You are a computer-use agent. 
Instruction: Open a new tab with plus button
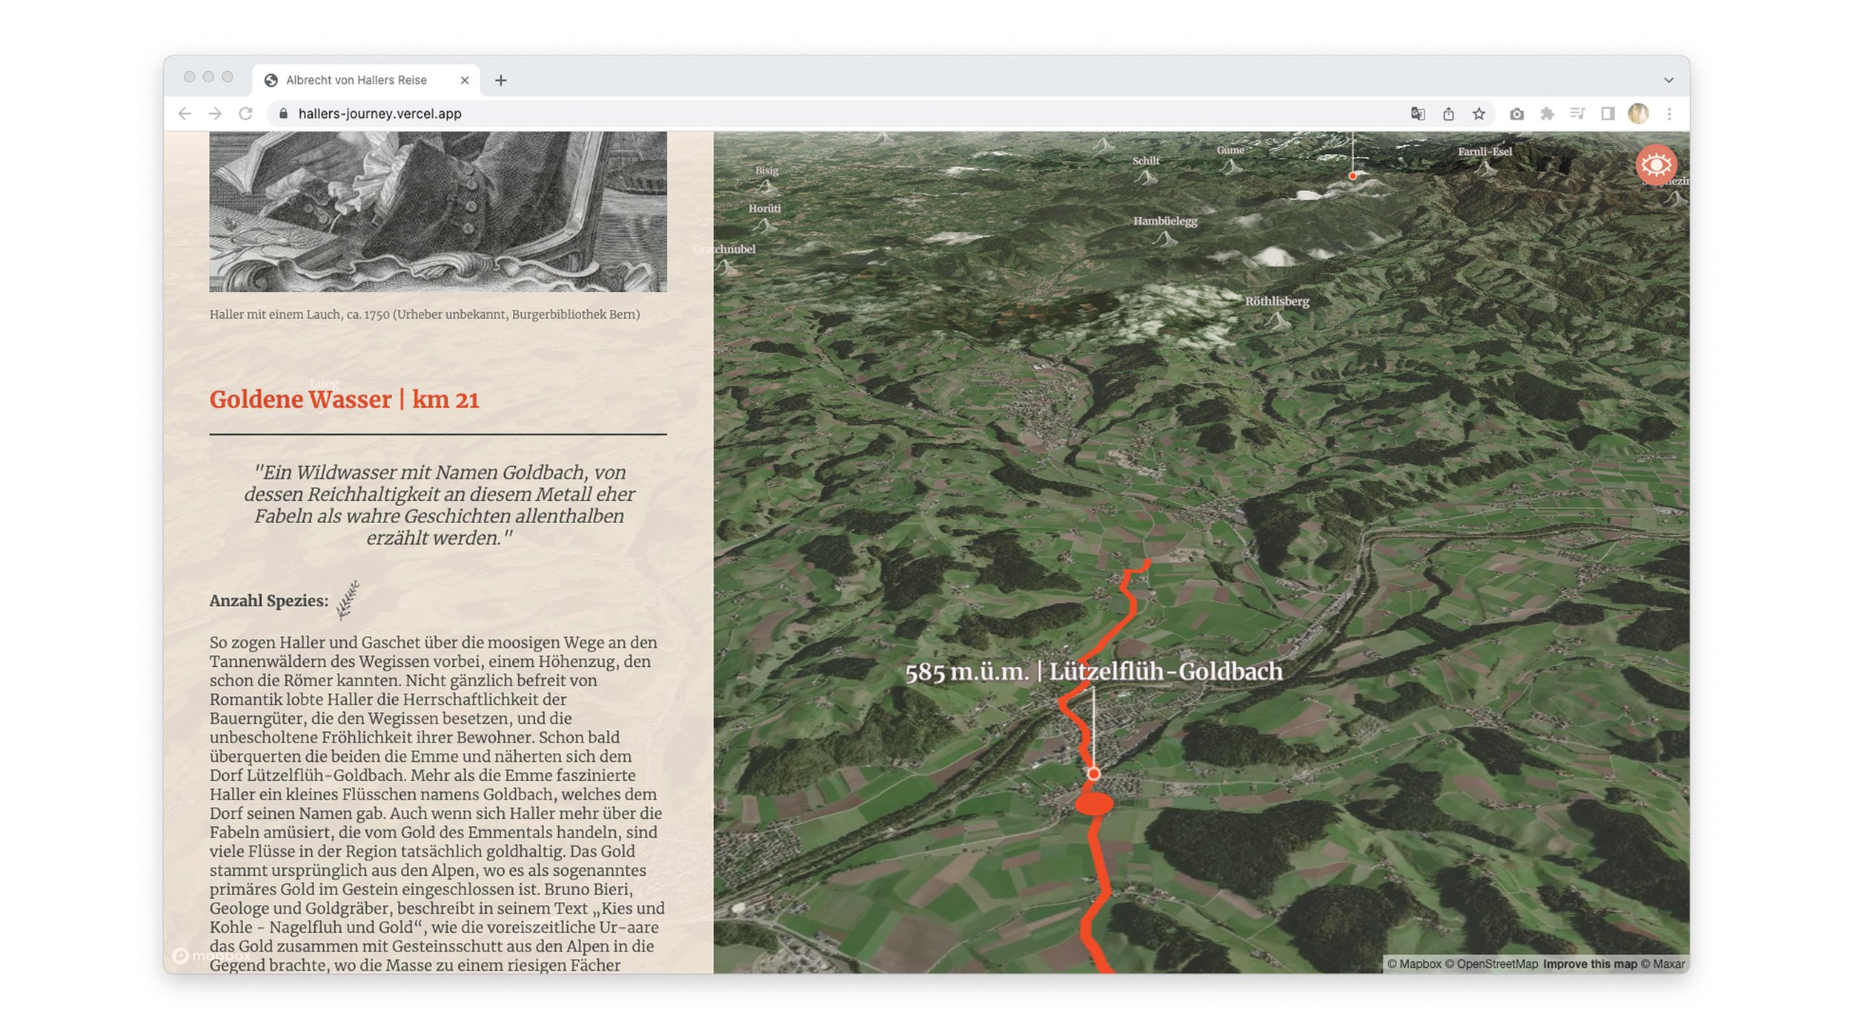click(501, 80)
